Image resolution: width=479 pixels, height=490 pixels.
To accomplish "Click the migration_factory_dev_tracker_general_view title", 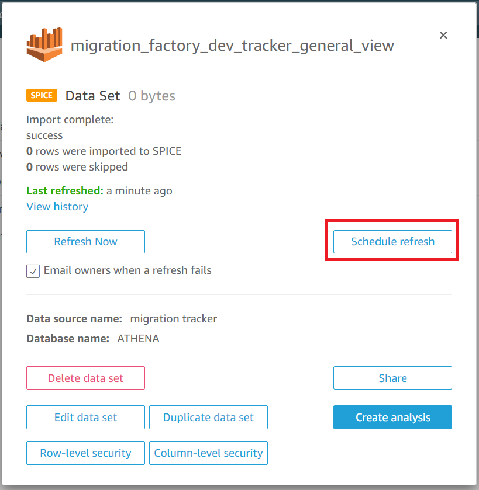I will 232,46.
